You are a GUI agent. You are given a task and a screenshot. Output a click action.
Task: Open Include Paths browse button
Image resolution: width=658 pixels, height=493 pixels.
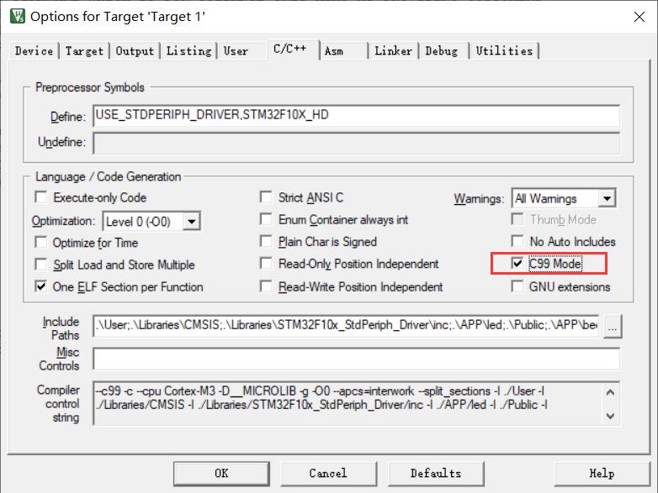click(613, 327)
